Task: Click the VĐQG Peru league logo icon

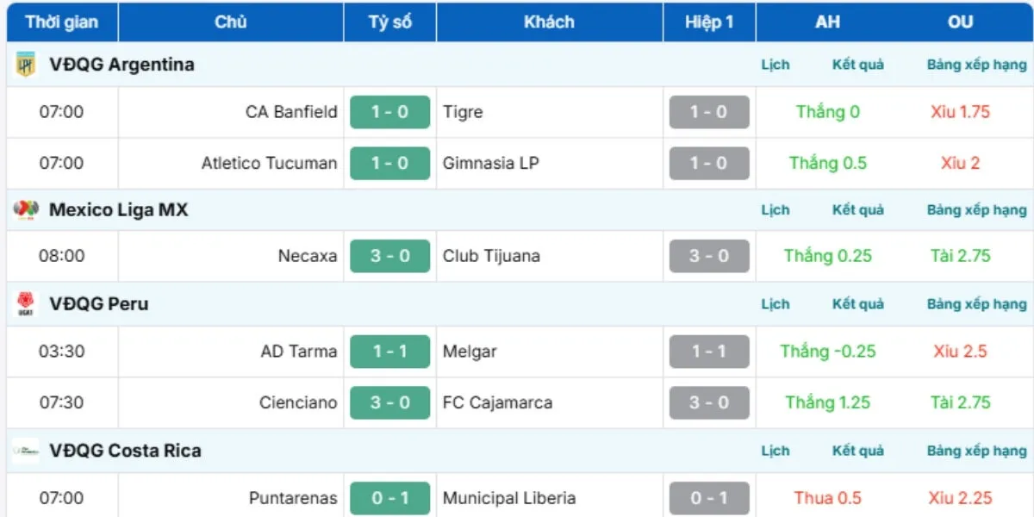Action: [26, 304]
